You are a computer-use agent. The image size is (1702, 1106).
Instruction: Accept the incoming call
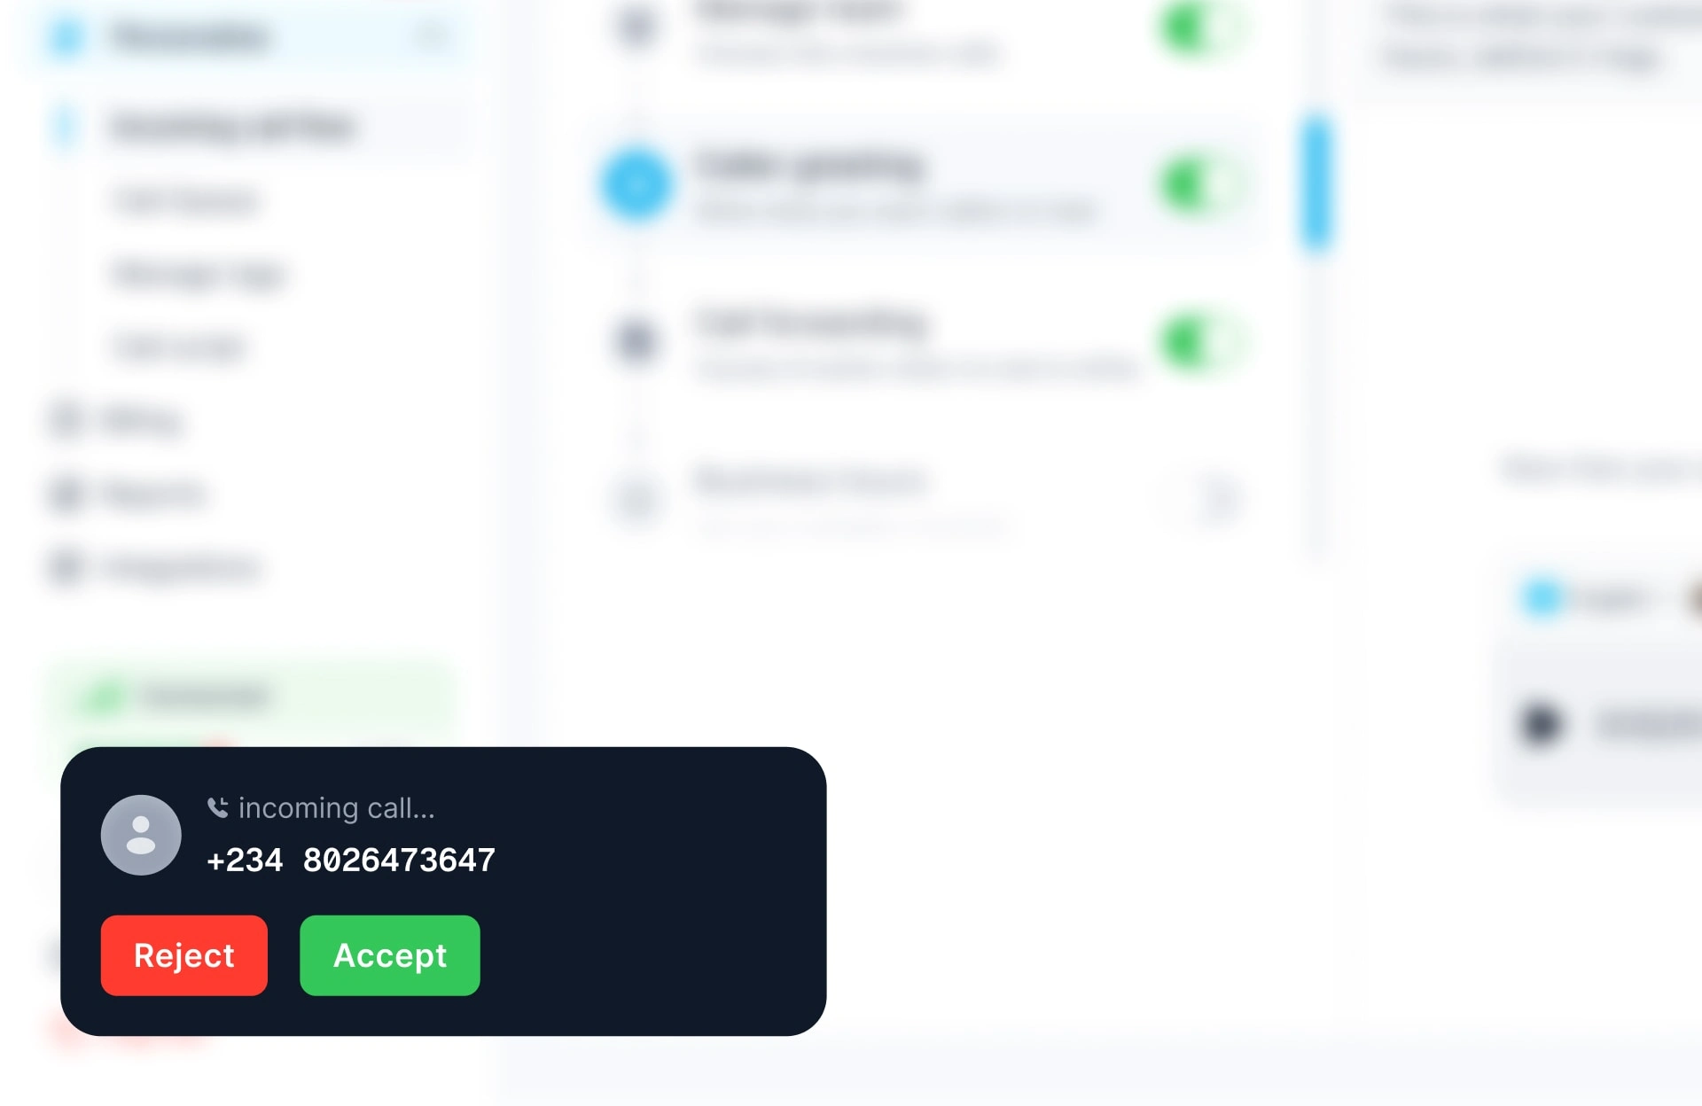[389, 955]
